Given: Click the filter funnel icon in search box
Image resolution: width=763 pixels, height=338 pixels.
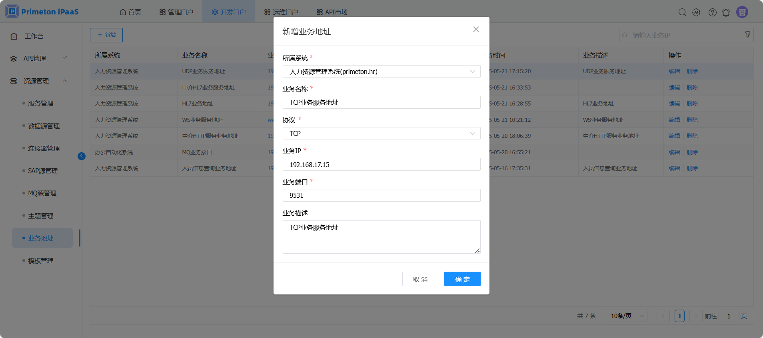Looking at the screenshot, I should click(747, 35).
